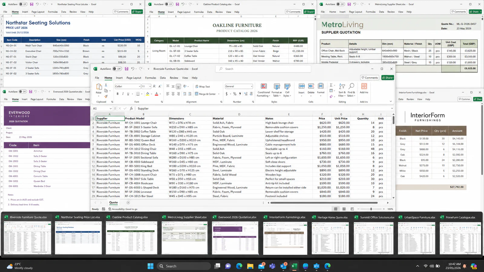Click the Undo arrow in the Riverside title bar
484x272 pixels.
tap(132, 69)
